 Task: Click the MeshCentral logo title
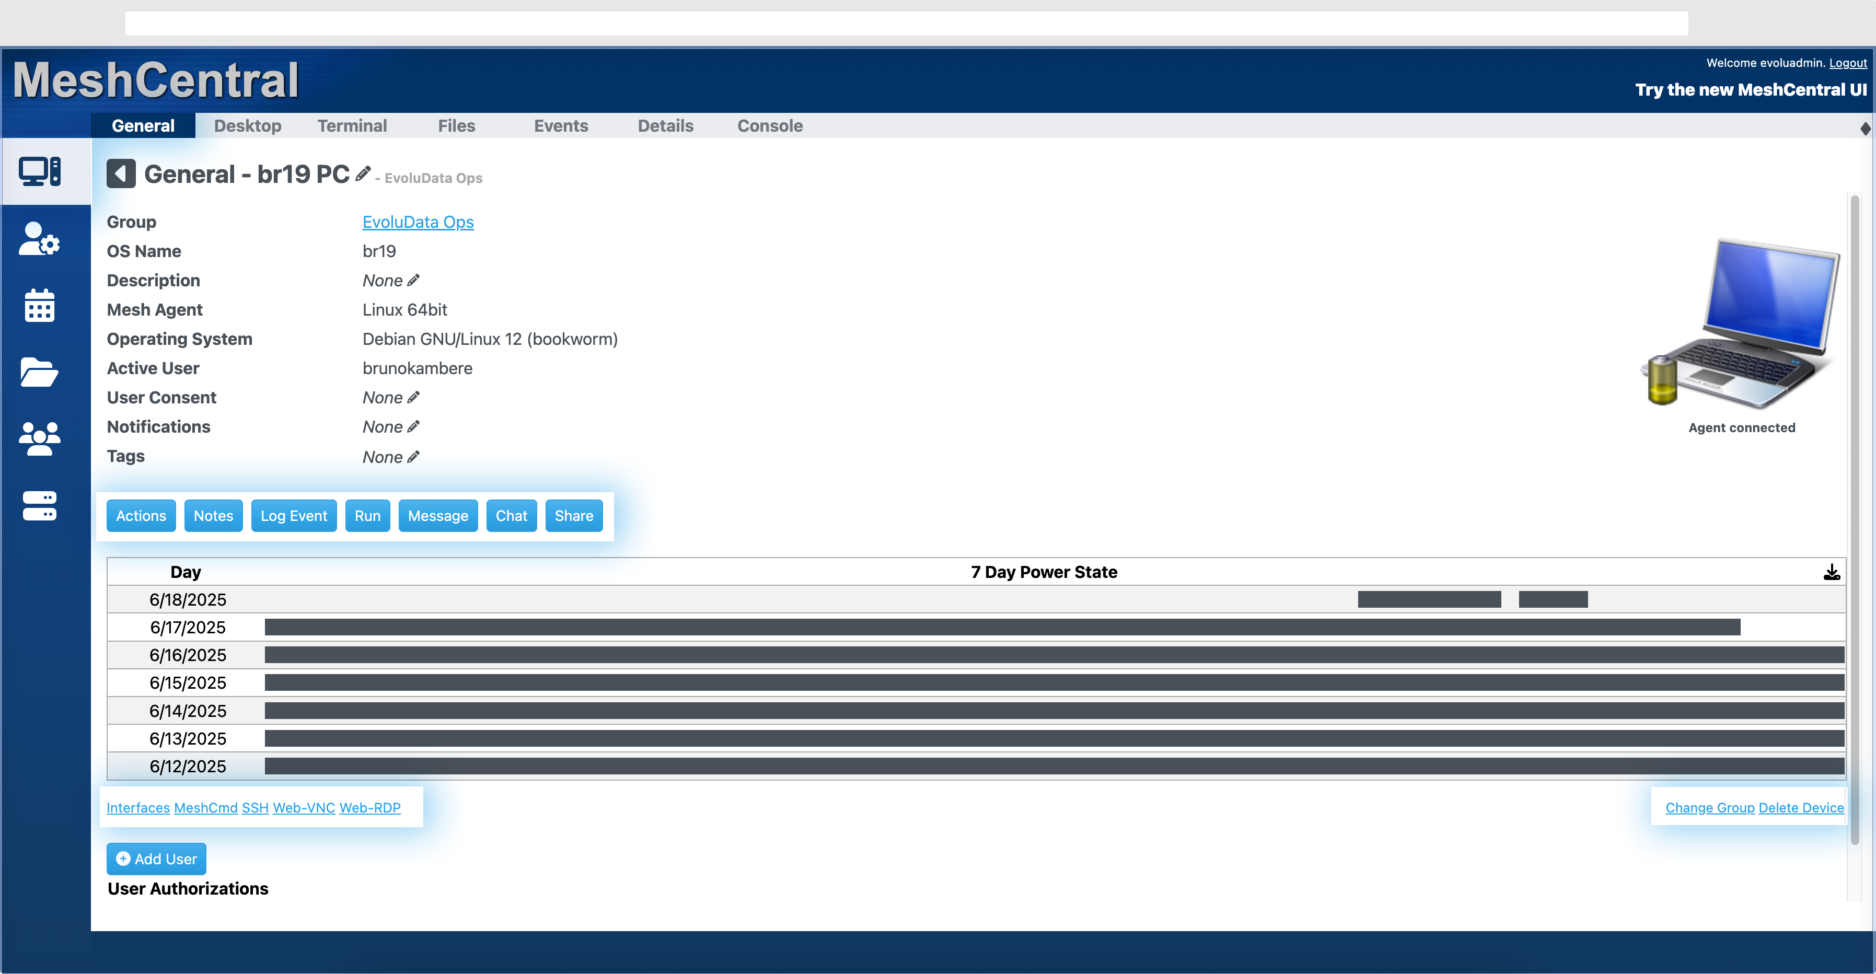pos(156,79)
